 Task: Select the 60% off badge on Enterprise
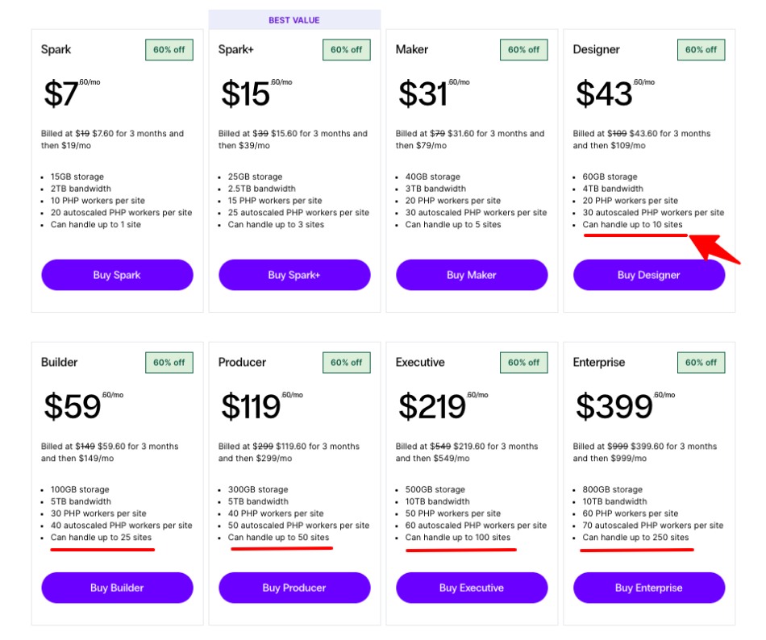701,363
